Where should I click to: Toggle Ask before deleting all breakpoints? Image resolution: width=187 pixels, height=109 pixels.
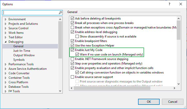coord(73,18)
